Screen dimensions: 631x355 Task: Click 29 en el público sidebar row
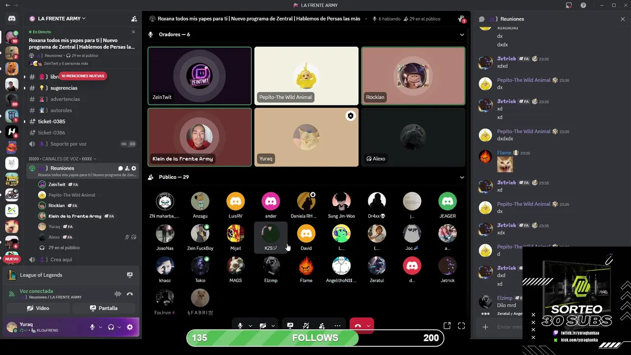click(64, 248)
